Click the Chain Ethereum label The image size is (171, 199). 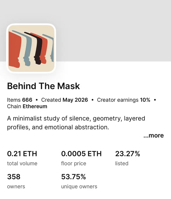tap(27, 106)
